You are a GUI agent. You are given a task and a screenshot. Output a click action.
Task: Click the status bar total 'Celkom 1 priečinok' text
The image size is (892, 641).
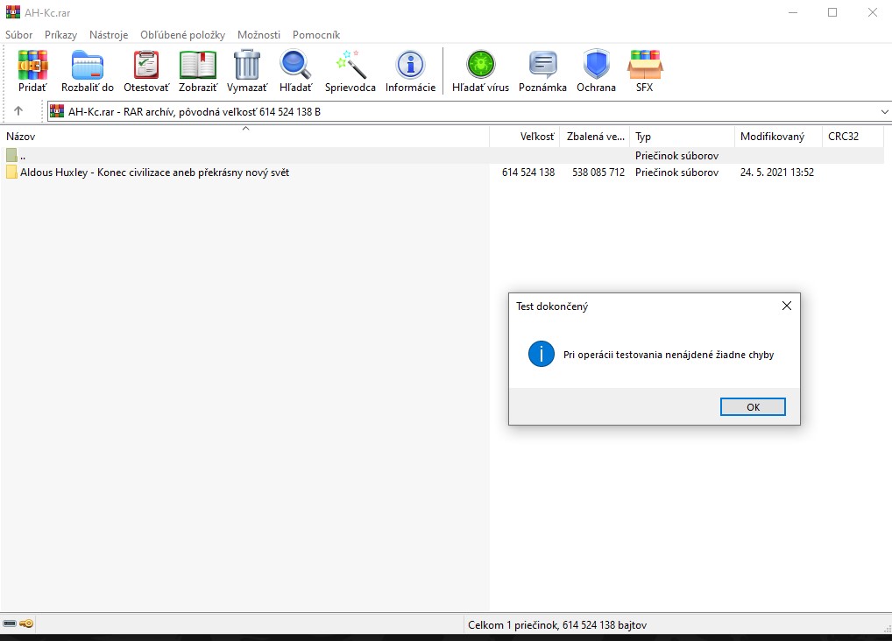557,624
